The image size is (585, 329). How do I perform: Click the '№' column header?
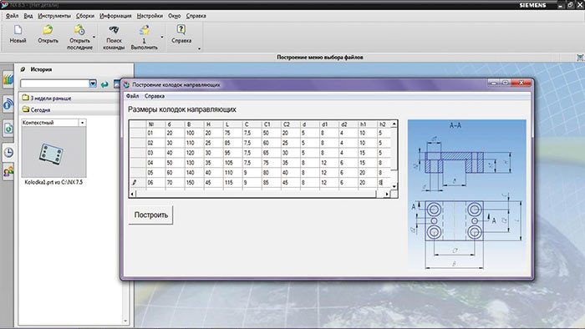point(156,124)
